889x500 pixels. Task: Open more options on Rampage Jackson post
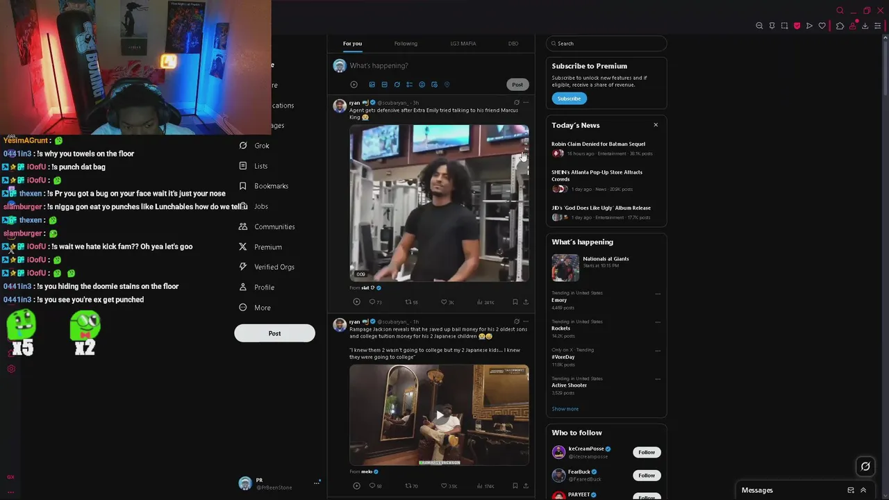tap(526, 322)
